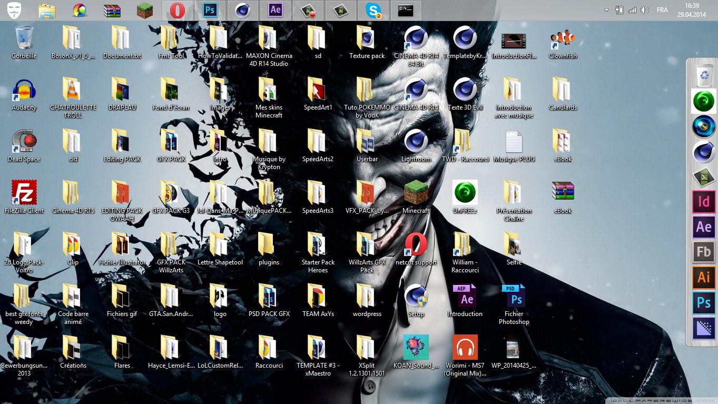Launch After Effects from the side dock
718x404 pixels.
[704, 227]
